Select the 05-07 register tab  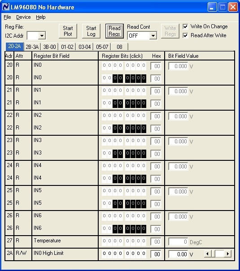point(102,47)
